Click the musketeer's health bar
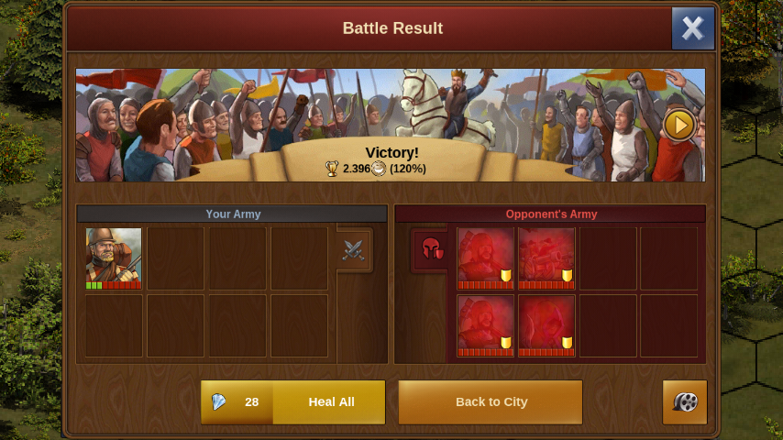 pos(114,286)
